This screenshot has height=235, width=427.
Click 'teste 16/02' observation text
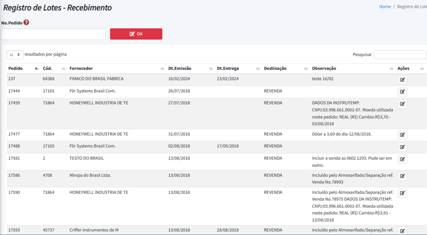[x=322, y=79]
